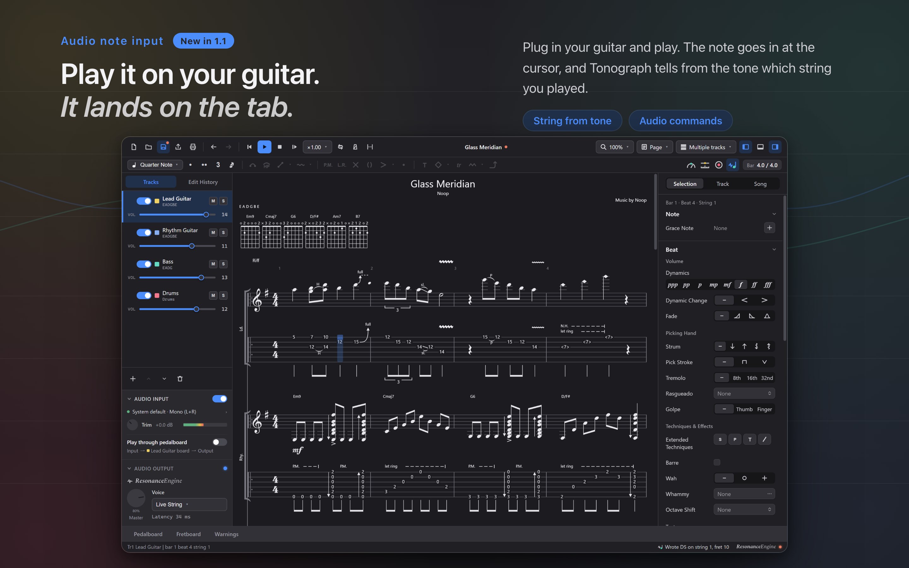909x568 pixels.
Task: Toggle loop playback icon
Action: [x=340, y=147]
